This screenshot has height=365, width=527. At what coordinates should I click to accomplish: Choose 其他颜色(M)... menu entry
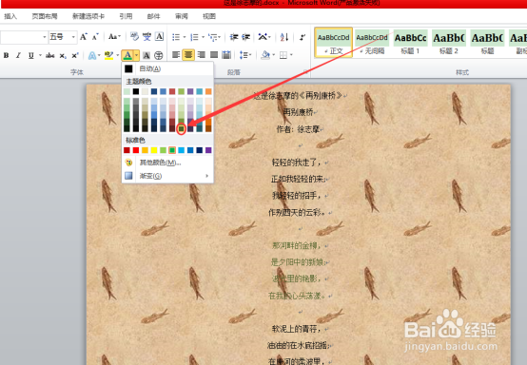[x=167, y=163]
